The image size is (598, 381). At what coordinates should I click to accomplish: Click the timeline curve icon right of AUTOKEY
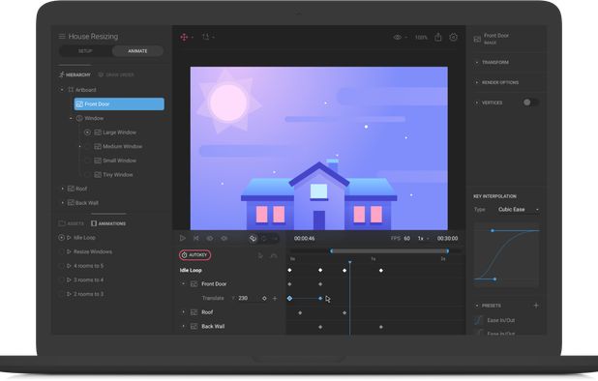click(274, 255)
